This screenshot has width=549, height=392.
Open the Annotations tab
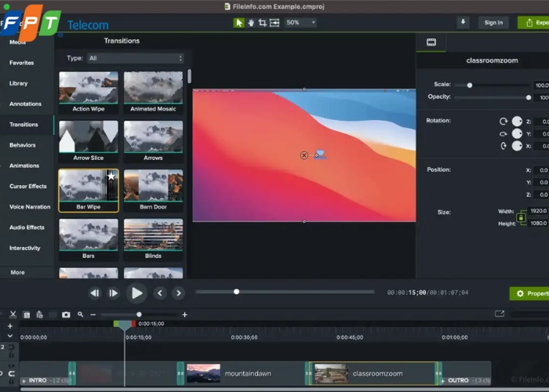click(x=26, y=104)
